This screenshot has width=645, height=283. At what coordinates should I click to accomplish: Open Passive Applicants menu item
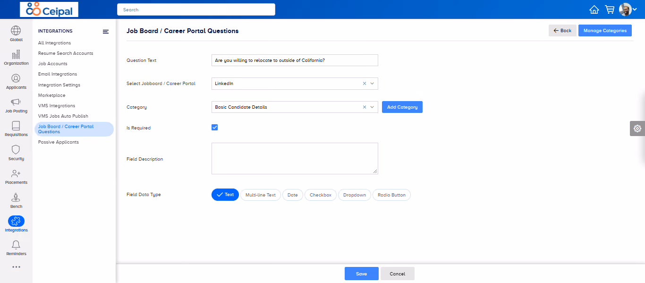click(59, 142)
